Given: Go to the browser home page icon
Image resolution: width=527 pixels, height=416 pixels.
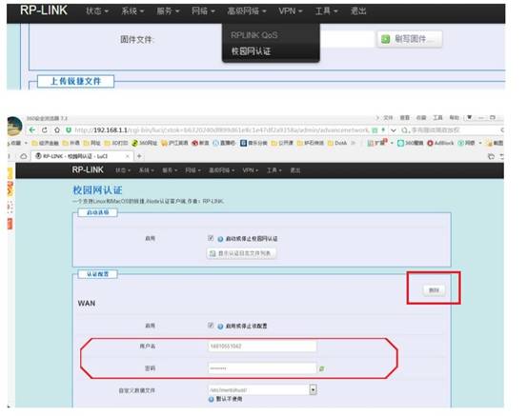Looking at the screenshot, I should (x=57, y=129).
